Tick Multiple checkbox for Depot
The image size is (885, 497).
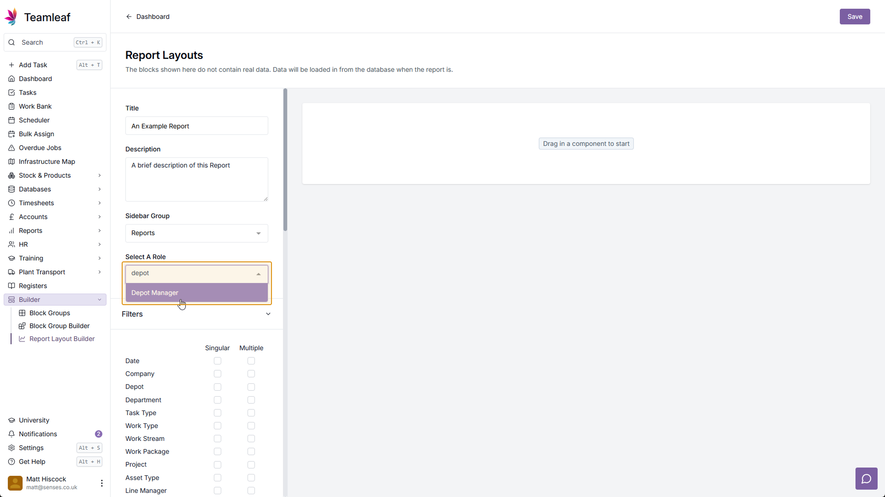(x=251, y=387)
